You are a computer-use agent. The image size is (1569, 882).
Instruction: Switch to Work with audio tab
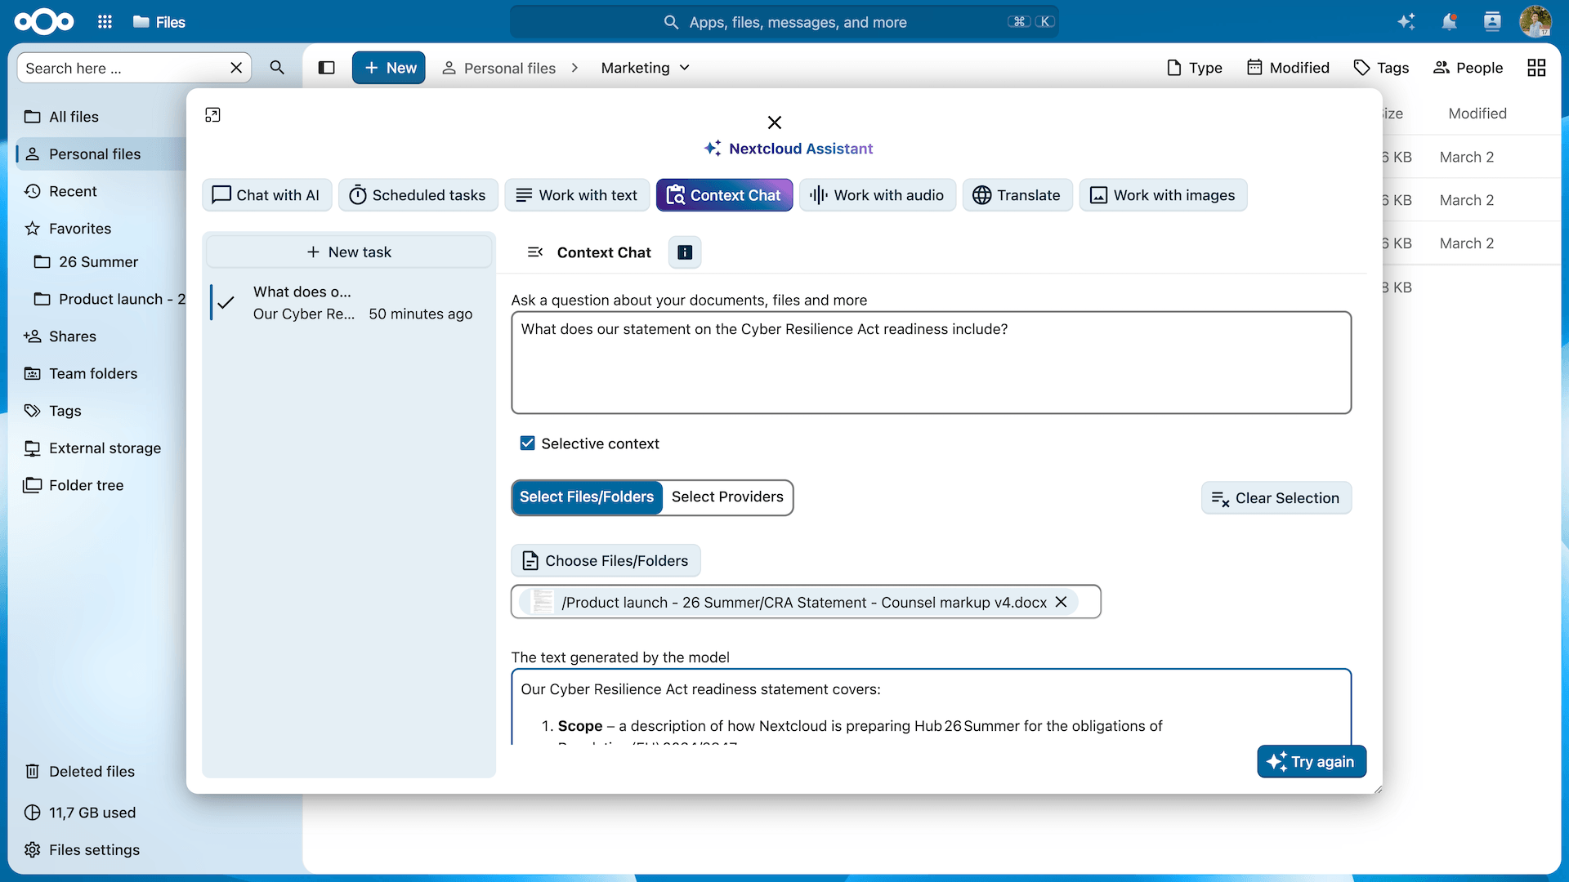(877, 195)
